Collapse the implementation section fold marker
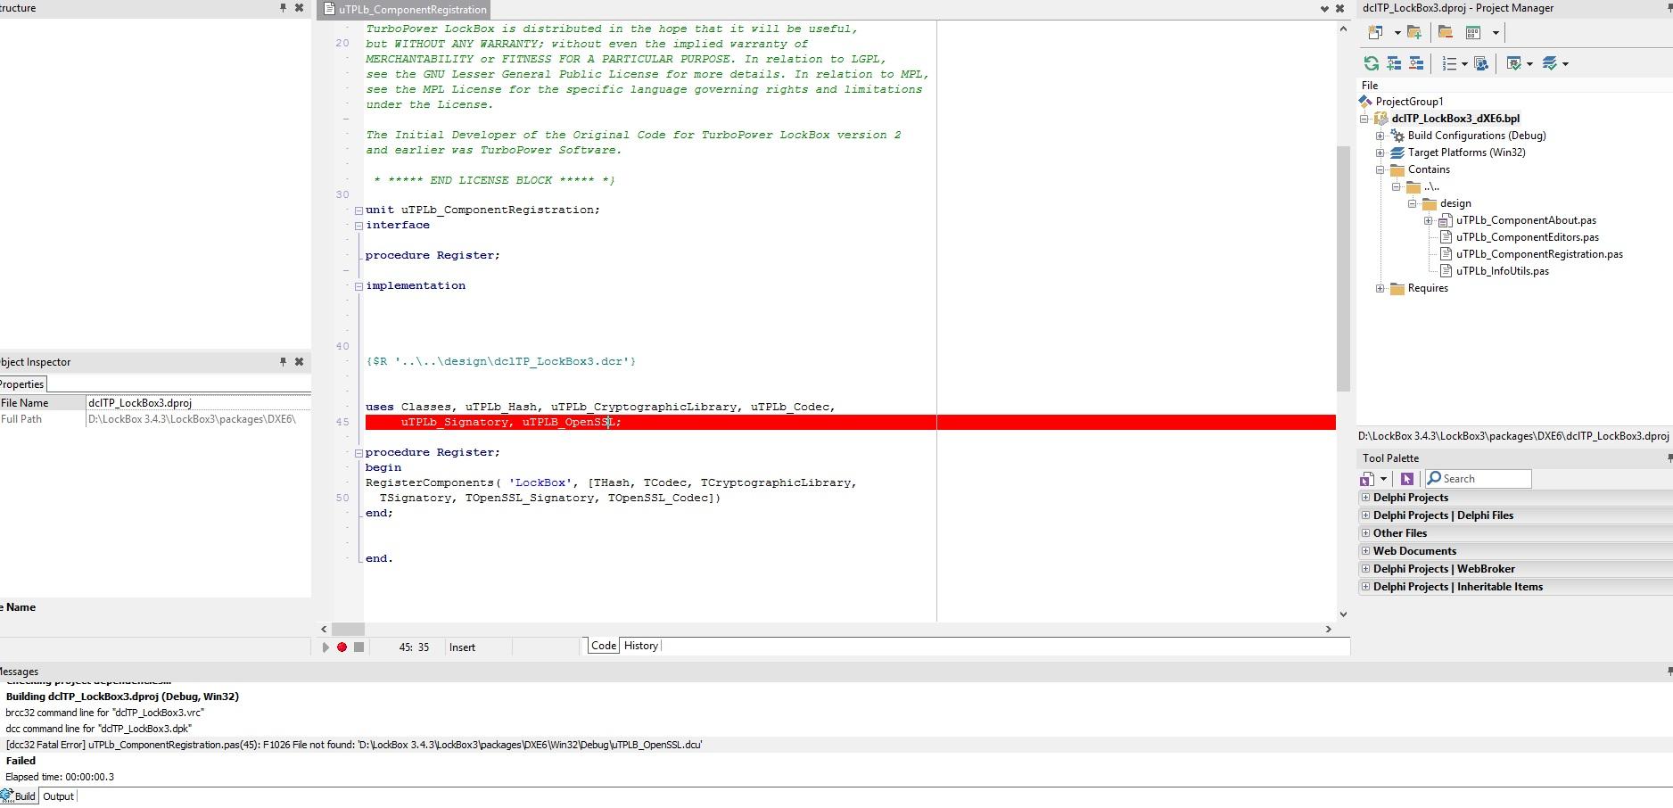 click(x=358, y=286)
